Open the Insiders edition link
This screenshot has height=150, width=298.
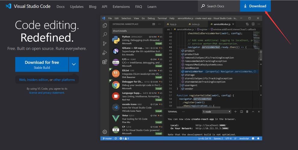(x=38, y=80)
